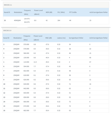
Task: Click frequency 586.000 in the channel 5 row
Action: point(26,53)
